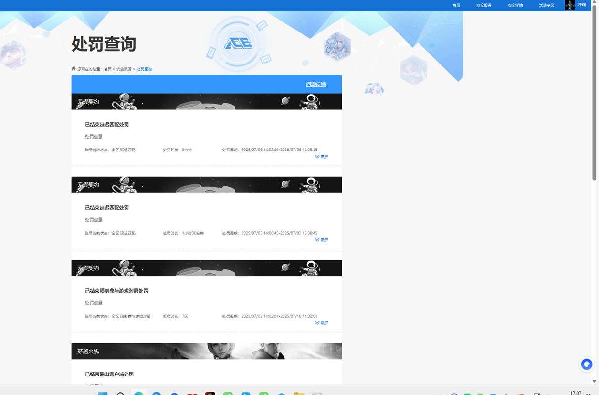Click the home icon in the breadcrumb
The width and height of the screenshot is (599, 395).
point(74,69)
